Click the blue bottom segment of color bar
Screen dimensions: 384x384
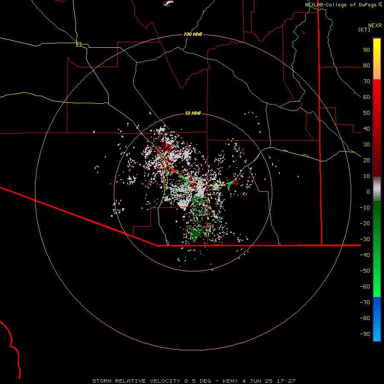377,319
